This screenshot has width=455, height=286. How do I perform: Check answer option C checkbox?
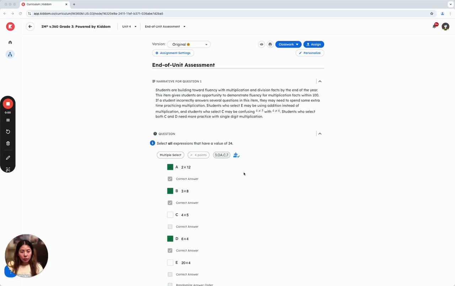coord(170,215)
